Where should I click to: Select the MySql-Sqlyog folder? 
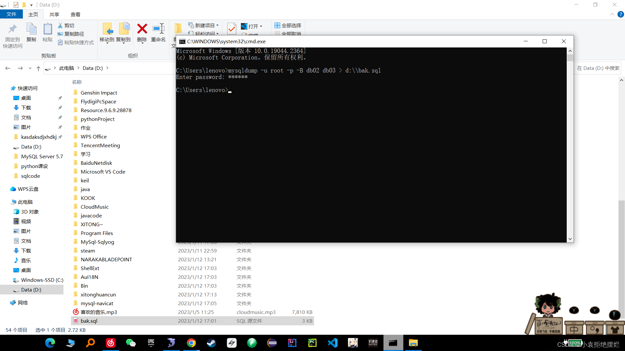(97, 242)
